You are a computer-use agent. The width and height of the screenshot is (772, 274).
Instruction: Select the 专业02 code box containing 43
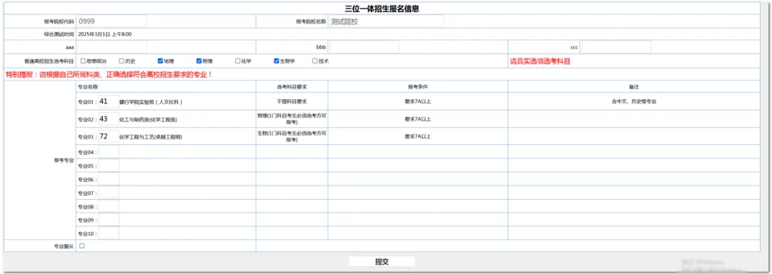click(109, 119)
